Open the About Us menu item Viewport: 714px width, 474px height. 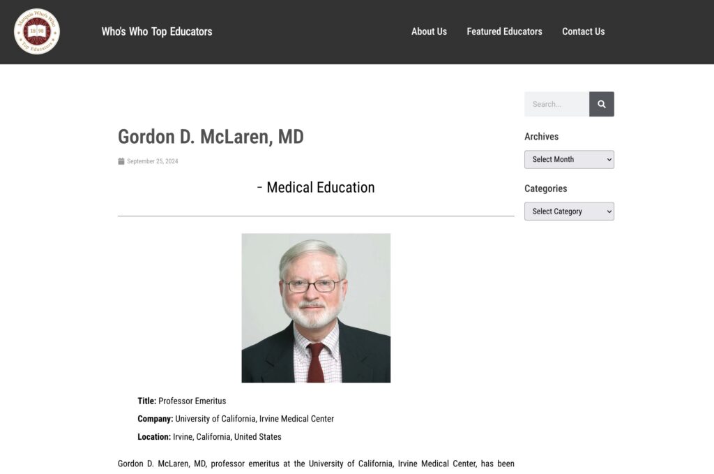[x=429, y=31]
